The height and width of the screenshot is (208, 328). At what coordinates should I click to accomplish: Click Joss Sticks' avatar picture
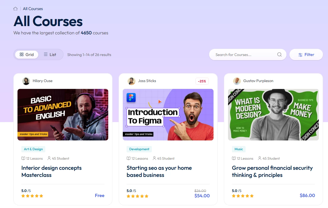[131, 81]
